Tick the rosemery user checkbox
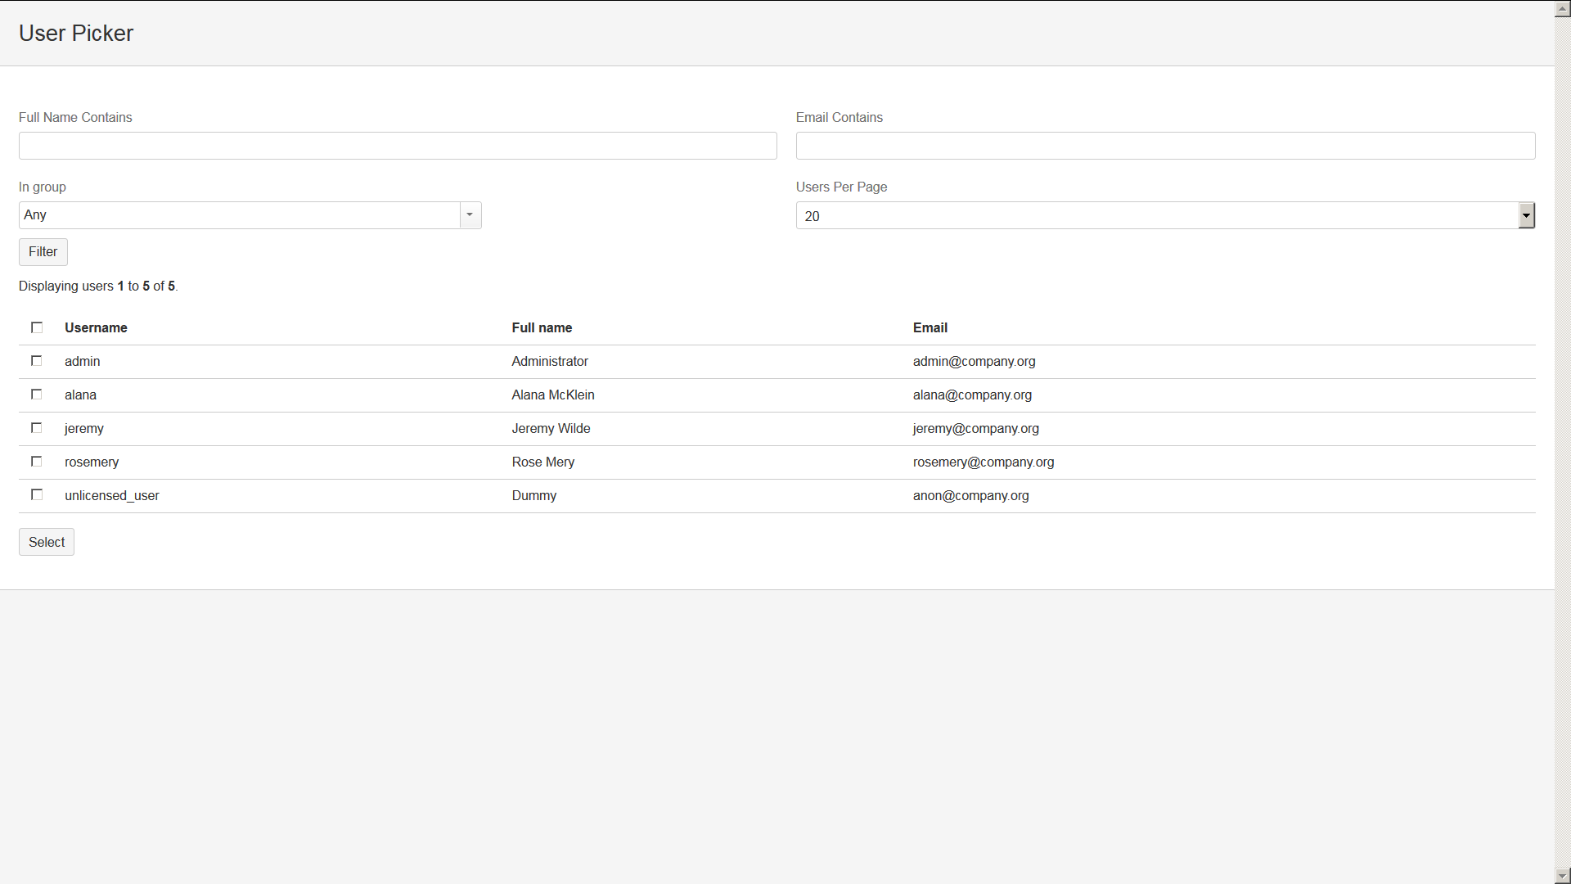The image size is (1571, 884). point(37,462)
